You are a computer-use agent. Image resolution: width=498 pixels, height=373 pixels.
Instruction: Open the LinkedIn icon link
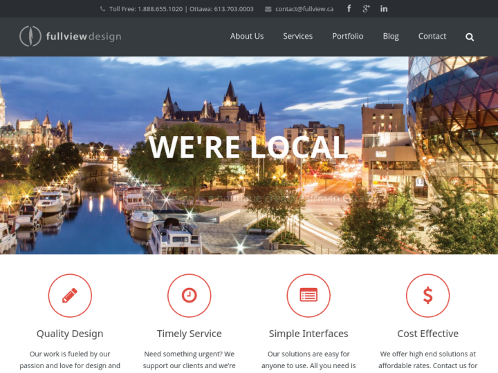tap(384, 9)
